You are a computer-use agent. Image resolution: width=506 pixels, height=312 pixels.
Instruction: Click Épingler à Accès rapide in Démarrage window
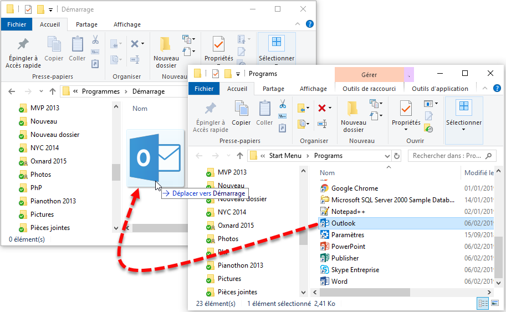(23, 53)
